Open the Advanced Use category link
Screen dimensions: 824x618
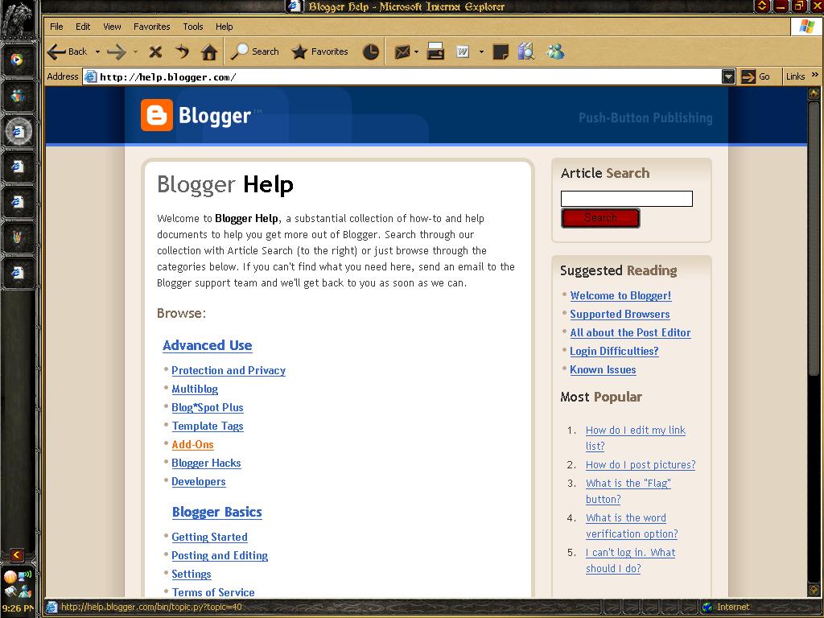click(207, 345)
